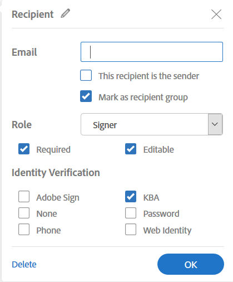Enable Adobe Sign identity verification checkbox

click(x=24, y=196)
